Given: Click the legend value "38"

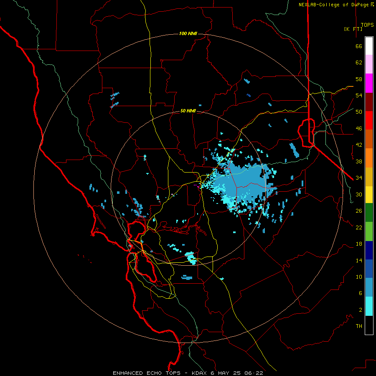Looking at the screenshot, I should tap(359, 161).
